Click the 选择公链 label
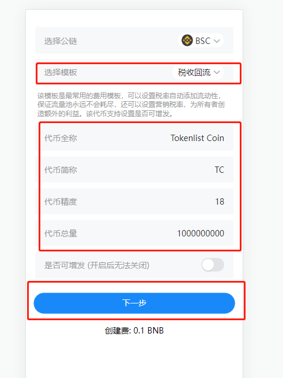The image size is (283, 378). [x=61, y=41]
